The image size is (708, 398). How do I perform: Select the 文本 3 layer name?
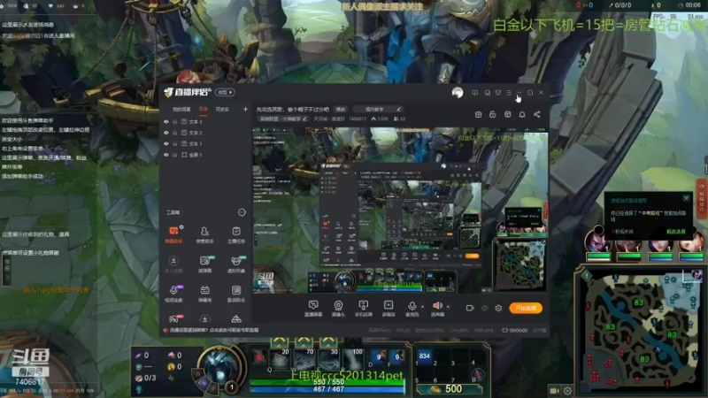coord(196,122)
